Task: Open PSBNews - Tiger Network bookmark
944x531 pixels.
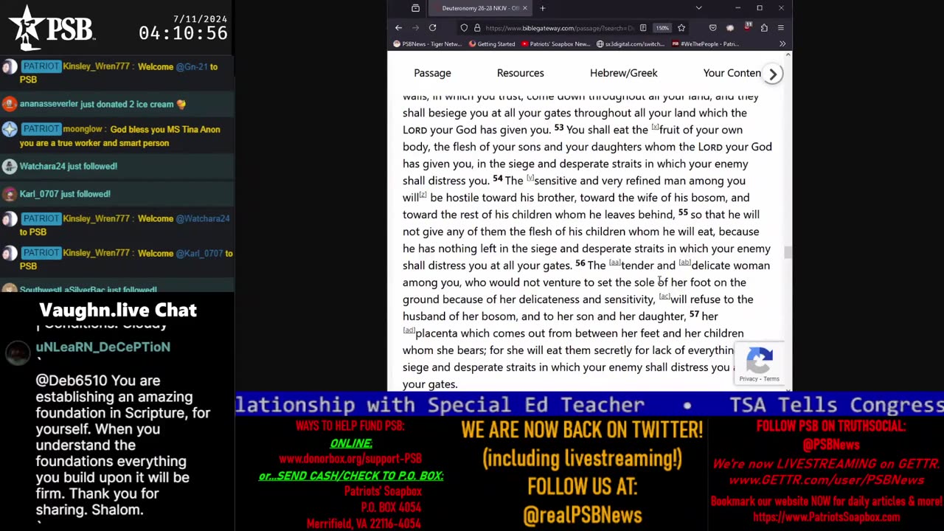Action: pos(427,44)
